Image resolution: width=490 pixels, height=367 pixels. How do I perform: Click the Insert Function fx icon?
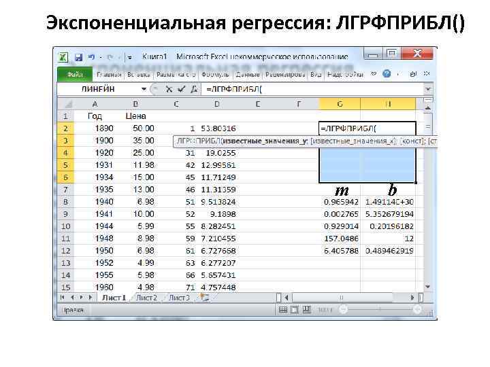(x=194, y=90)
